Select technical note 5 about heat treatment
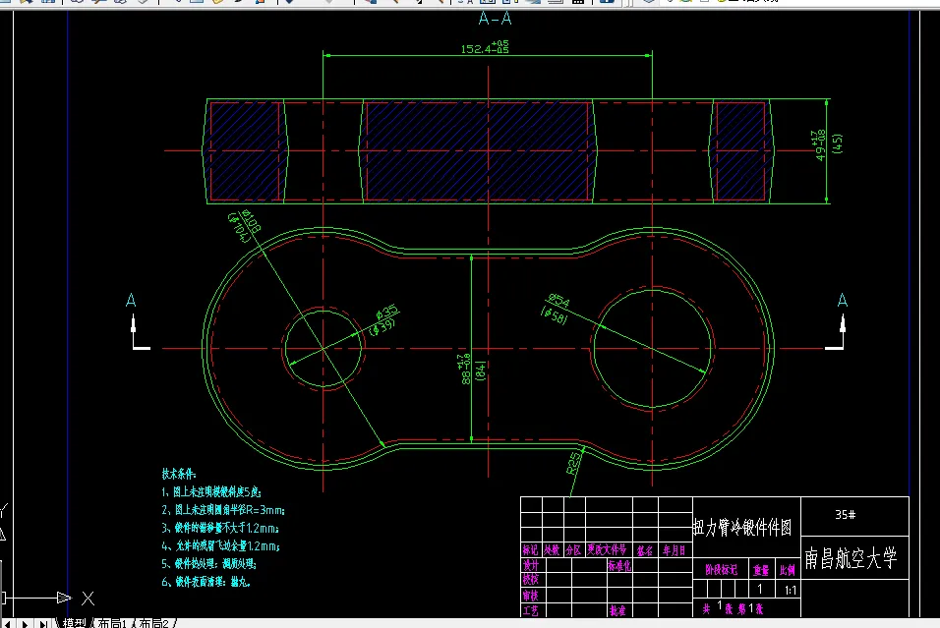 tap(209, 564)
